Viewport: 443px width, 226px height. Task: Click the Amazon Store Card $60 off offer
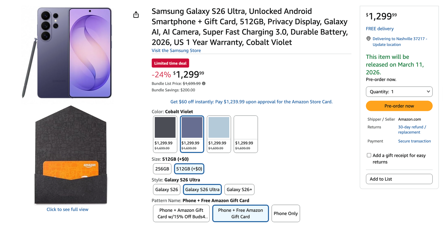click(251, 102)
